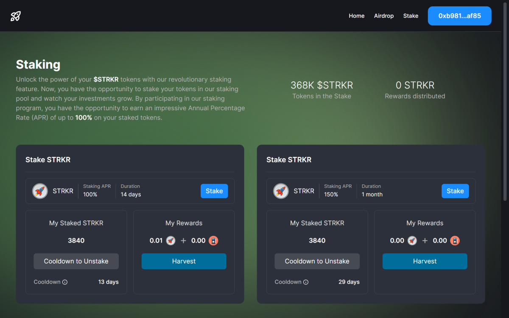Click Cooldown to Unstake in the 1-month pool
Screen dimensions: 509x318
317,261
